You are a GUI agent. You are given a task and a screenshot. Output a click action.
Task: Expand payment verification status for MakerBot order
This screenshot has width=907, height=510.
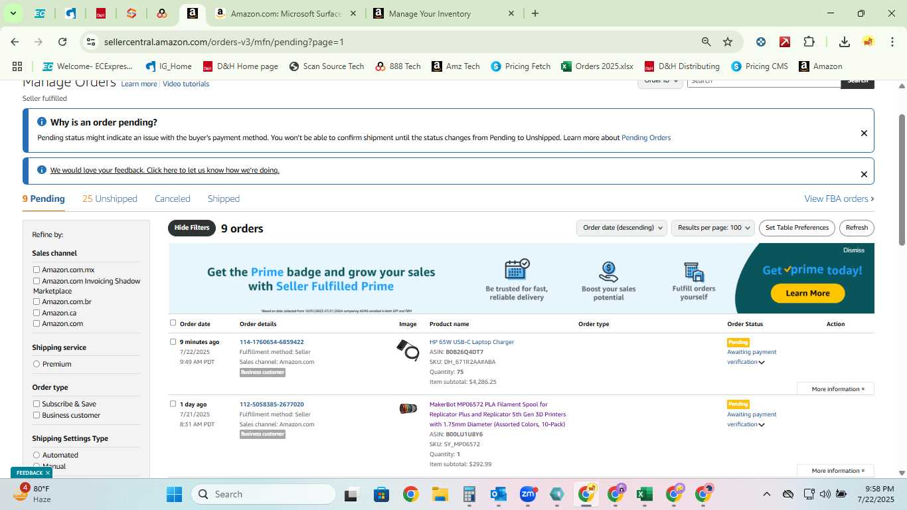tap(762, 425)
